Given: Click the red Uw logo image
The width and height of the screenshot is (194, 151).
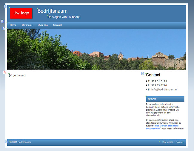Looking at the screenshot, I should pyautogui.click(x=21, y=13).
